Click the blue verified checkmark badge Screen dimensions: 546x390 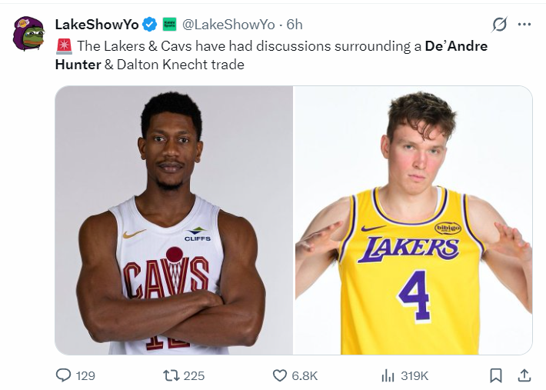tap(151, 25)
